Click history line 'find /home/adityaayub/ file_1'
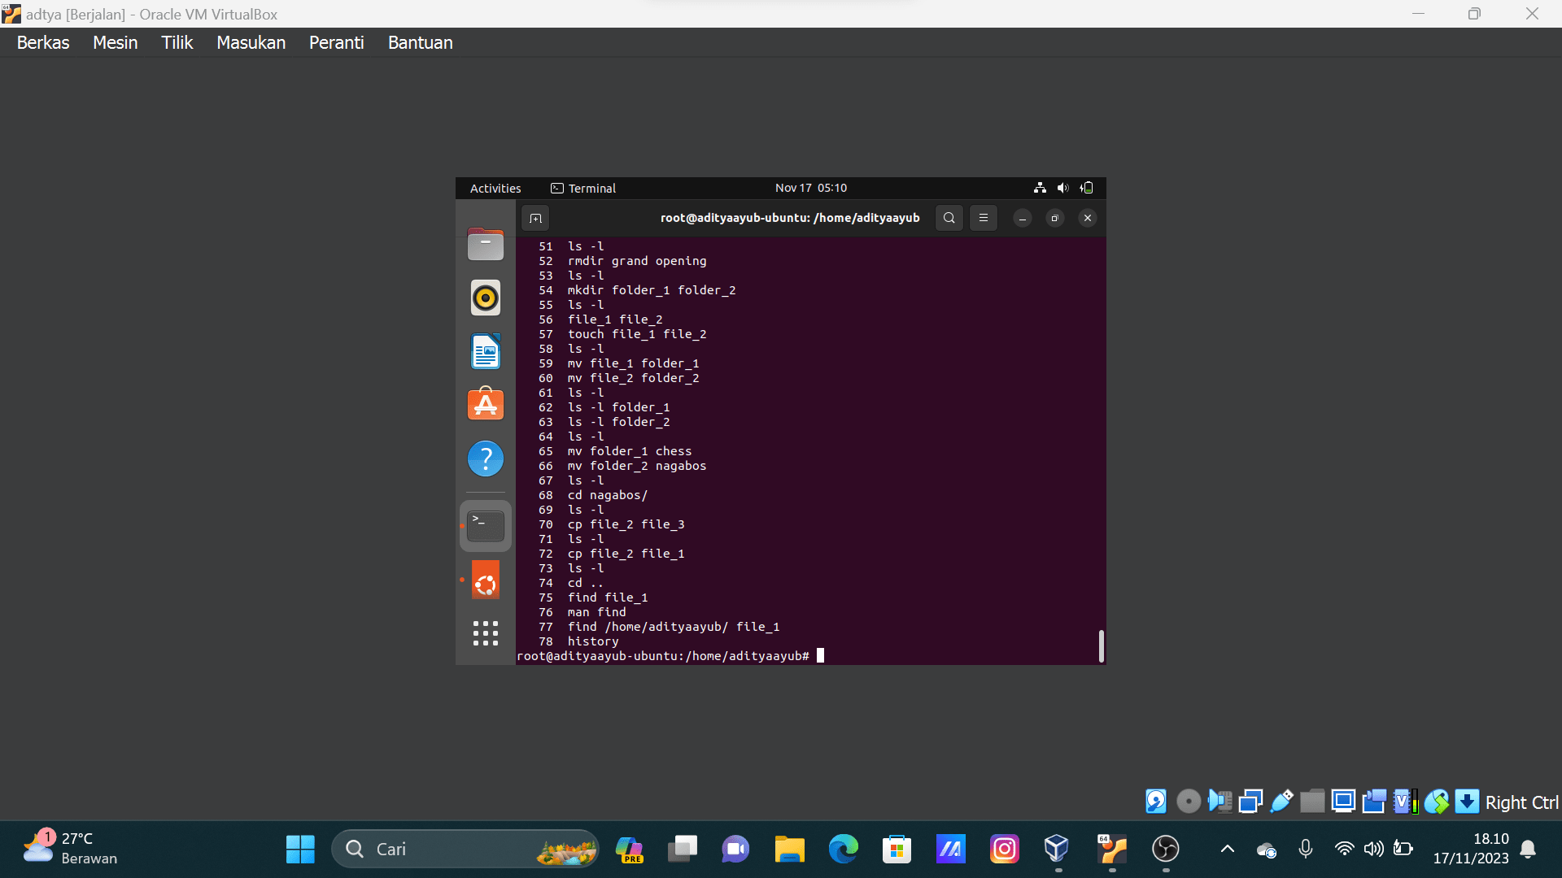This screenshot has width=1562, height=878. [x=674, y=627]
